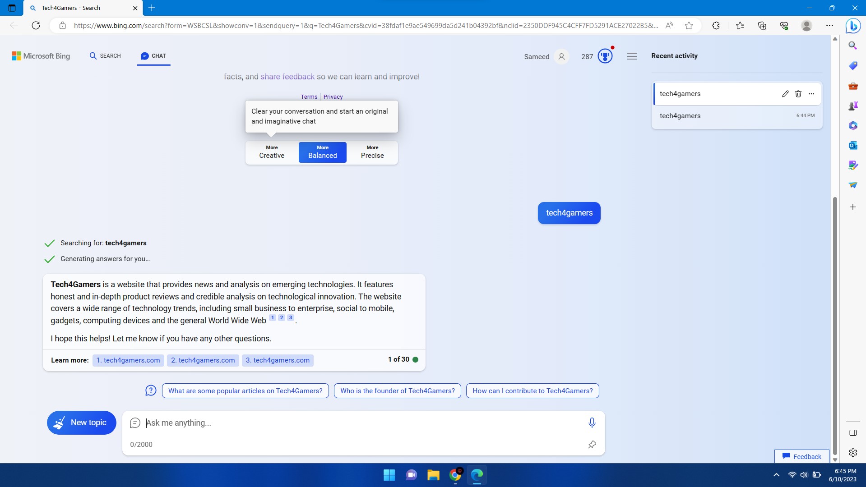
Task: Click the site info lock icon
Action: point(63,26)
